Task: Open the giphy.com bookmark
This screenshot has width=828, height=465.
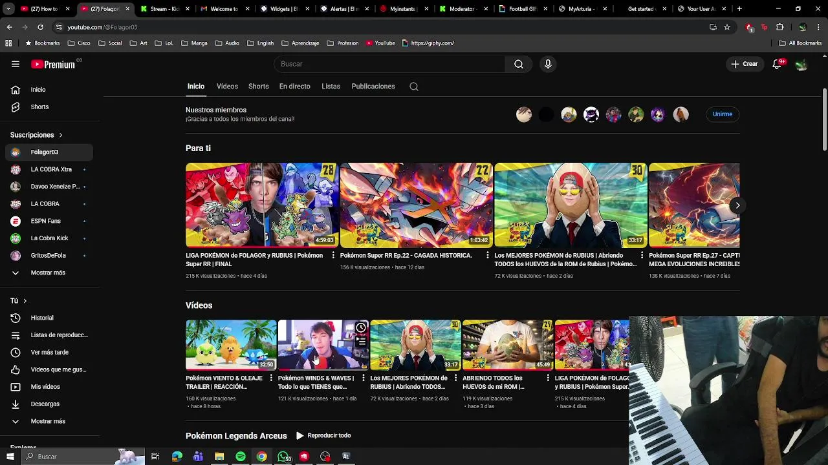Action: click(x=428, y=43)
